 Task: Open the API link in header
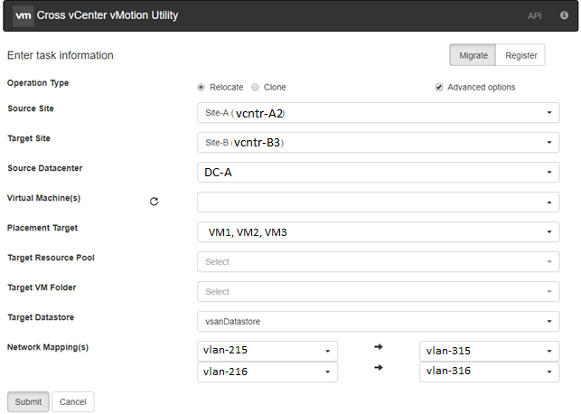click(x=534, y=16)
